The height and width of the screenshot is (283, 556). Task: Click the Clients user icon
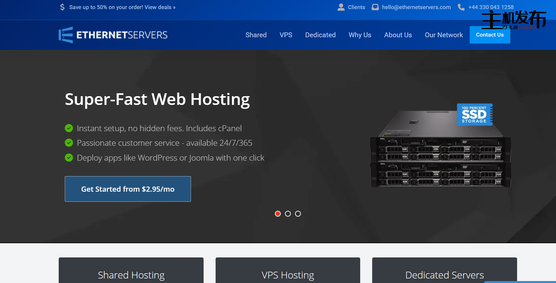[341, 7]
